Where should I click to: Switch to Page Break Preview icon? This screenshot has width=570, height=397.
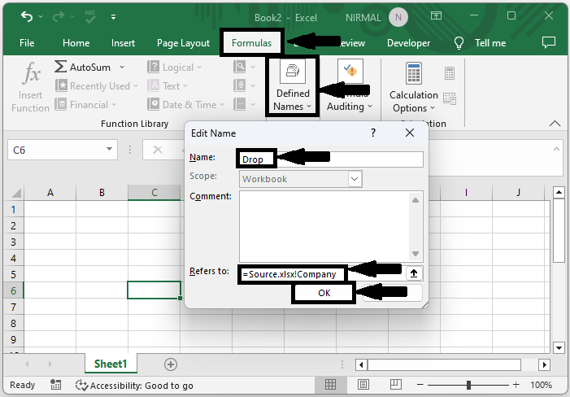click(x=395, y=384)
